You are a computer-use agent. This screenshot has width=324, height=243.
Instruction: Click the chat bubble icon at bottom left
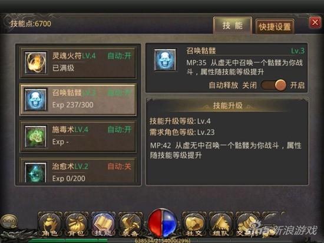pyautogui.click(x=9, y=222)
